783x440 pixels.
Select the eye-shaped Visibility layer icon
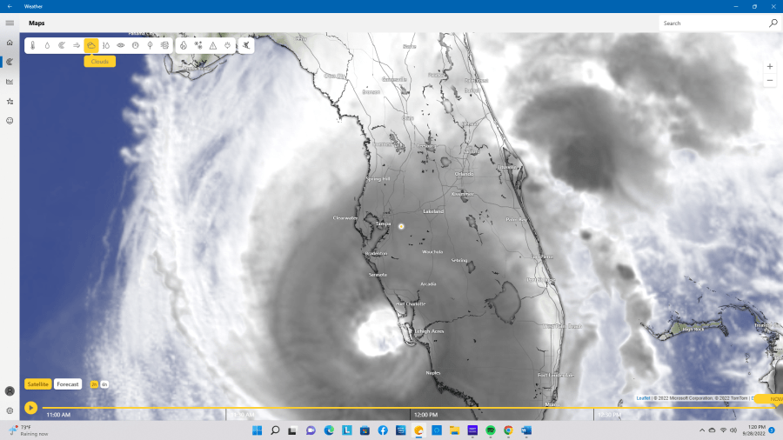coord(121,44)
